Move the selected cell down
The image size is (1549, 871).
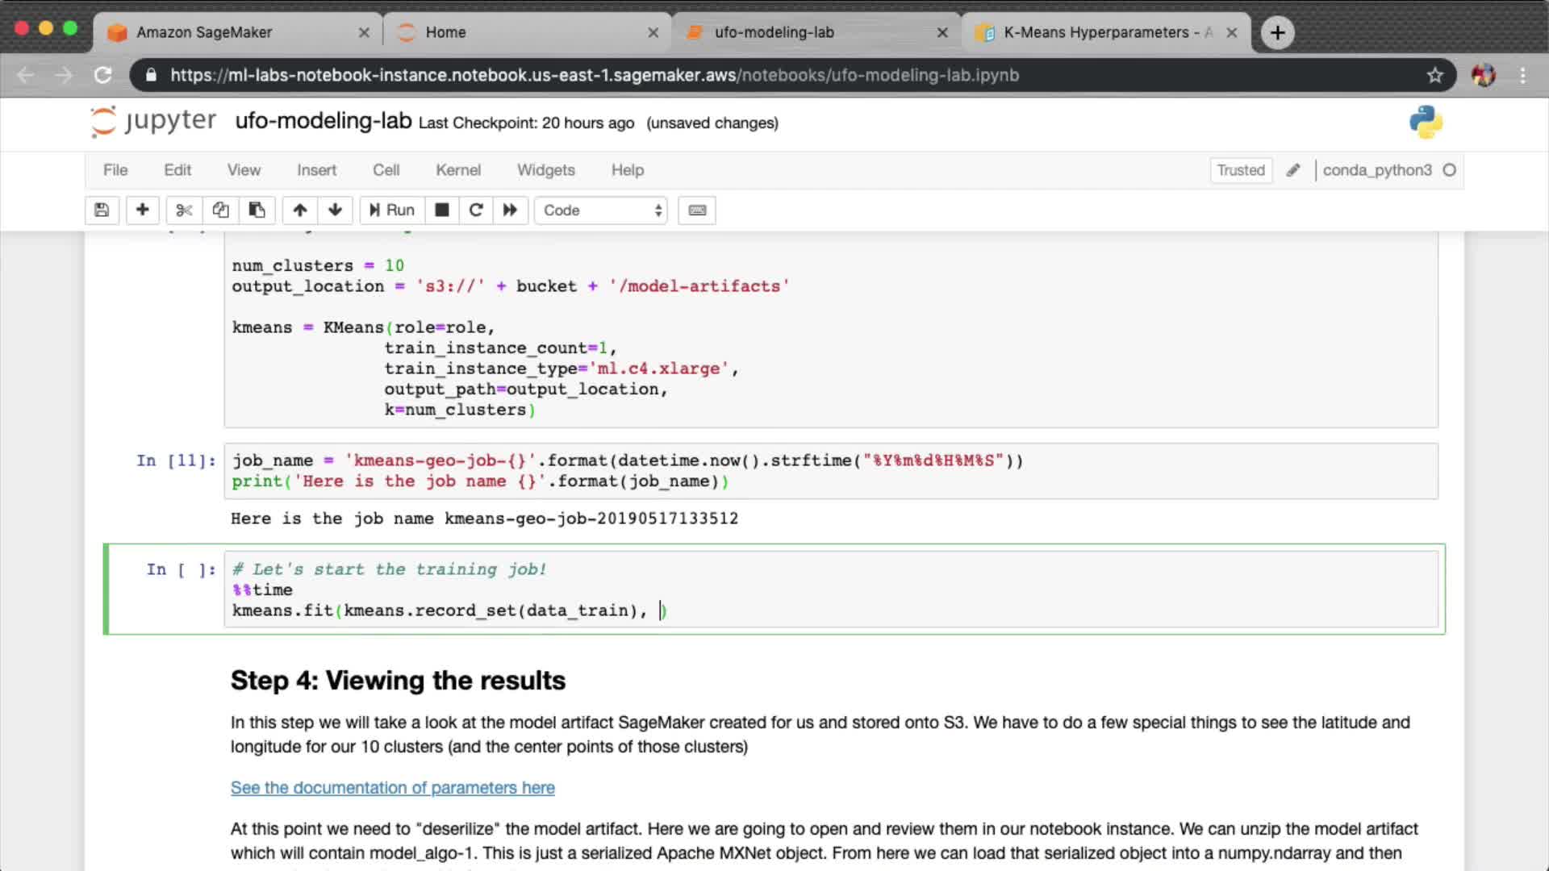[x=335, y=210]
